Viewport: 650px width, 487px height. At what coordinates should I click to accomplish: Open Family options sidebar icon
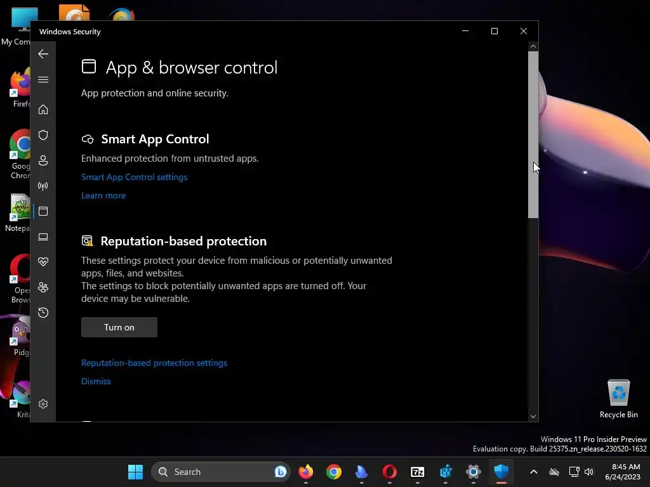43,287
